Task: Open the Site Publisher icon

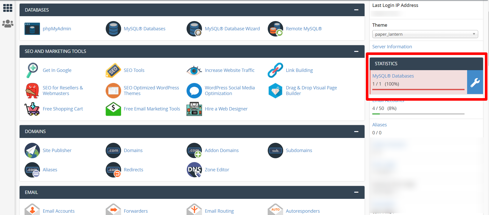Action: [32, 151]
